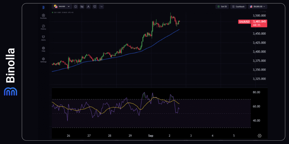The height and width of the screenshot is (144, 289).
Task: Open trade History from the sidebar
Action: pyautogui.click(x=43, y=27)
